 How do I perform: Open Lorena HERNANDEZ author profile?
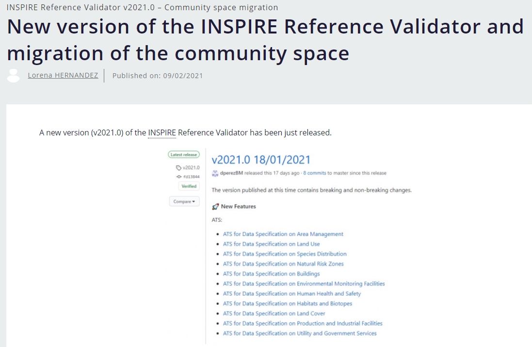[63, 75]
